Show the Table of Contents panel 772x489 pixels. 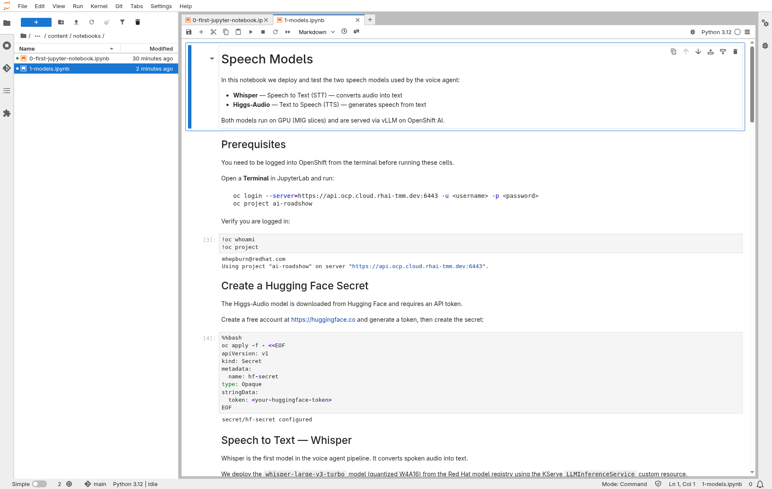click(7, 91)
